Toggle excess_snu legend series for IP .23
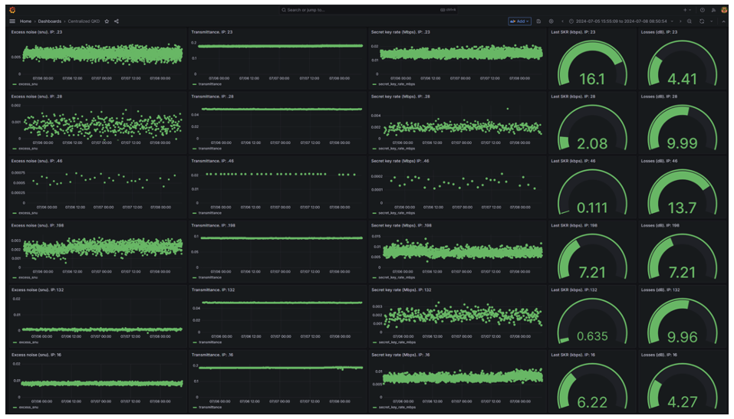The width and height of the screenshot is (734, 419). [x=28, y=84]
